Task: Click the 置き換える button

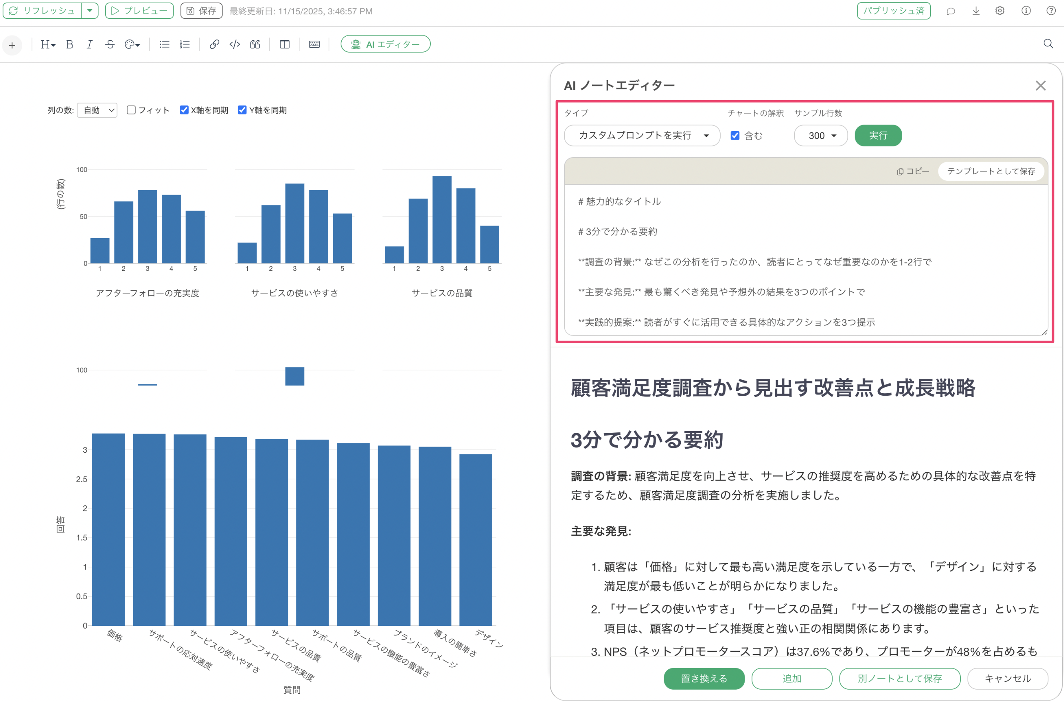Action: 703,678
